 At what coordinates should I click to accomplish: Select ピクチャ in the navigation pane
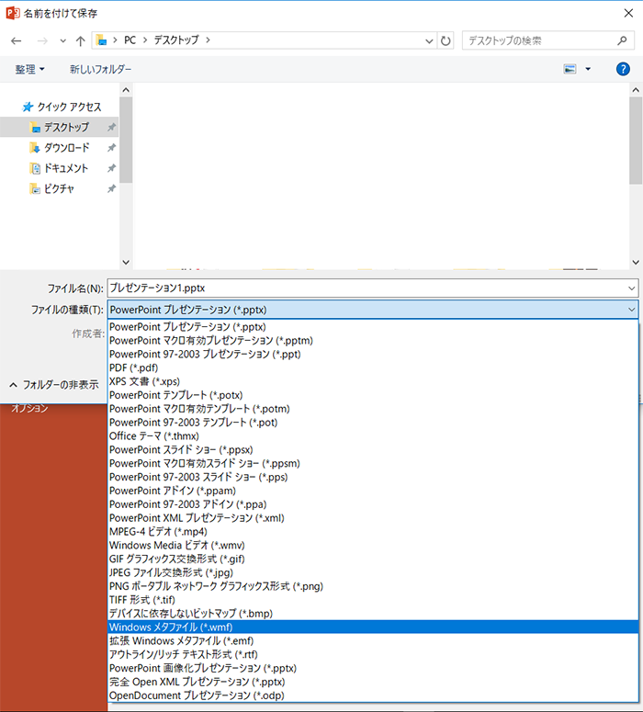click(x=51, y=188)
